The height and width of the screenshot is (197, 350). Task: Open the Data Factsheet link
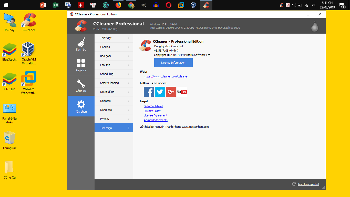tap(153, 106)
